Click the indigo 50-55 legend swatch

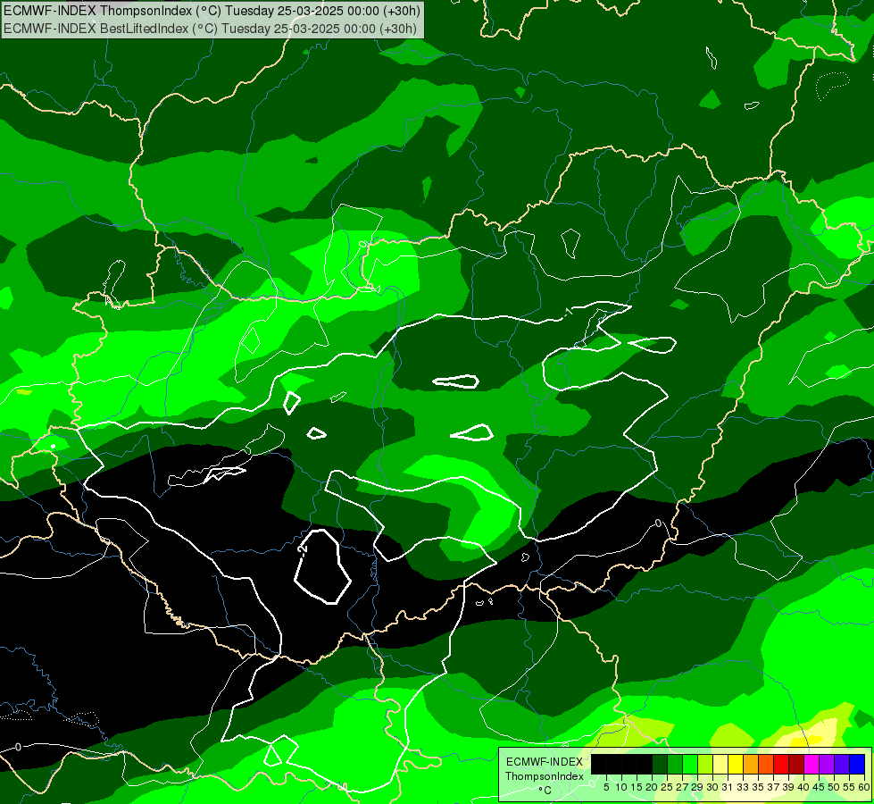pyautogui.click(x=842, y=764)
